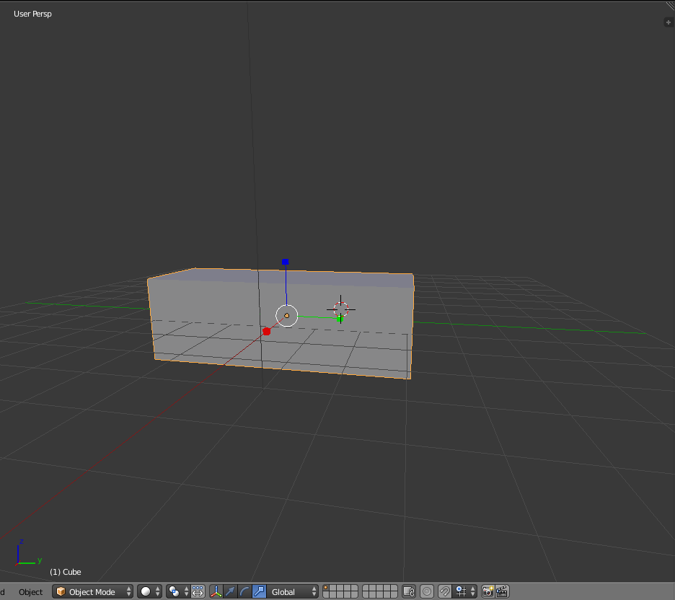Toggle proportional editing circle icon

(427, 591)
